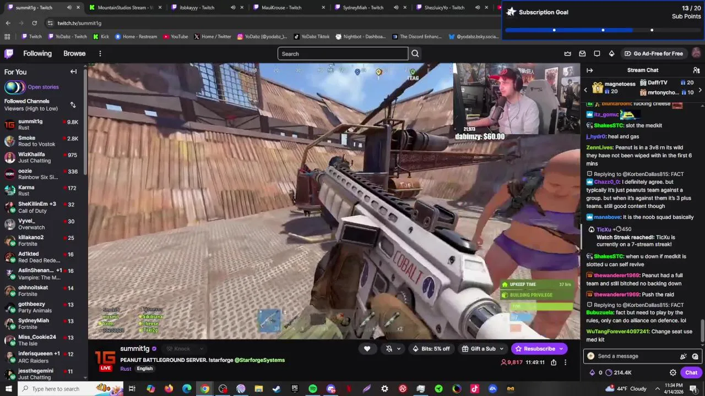Open the Resubscribe options dropdown
The height and width of the screenshot is (396, 705).
click(561, 349)
